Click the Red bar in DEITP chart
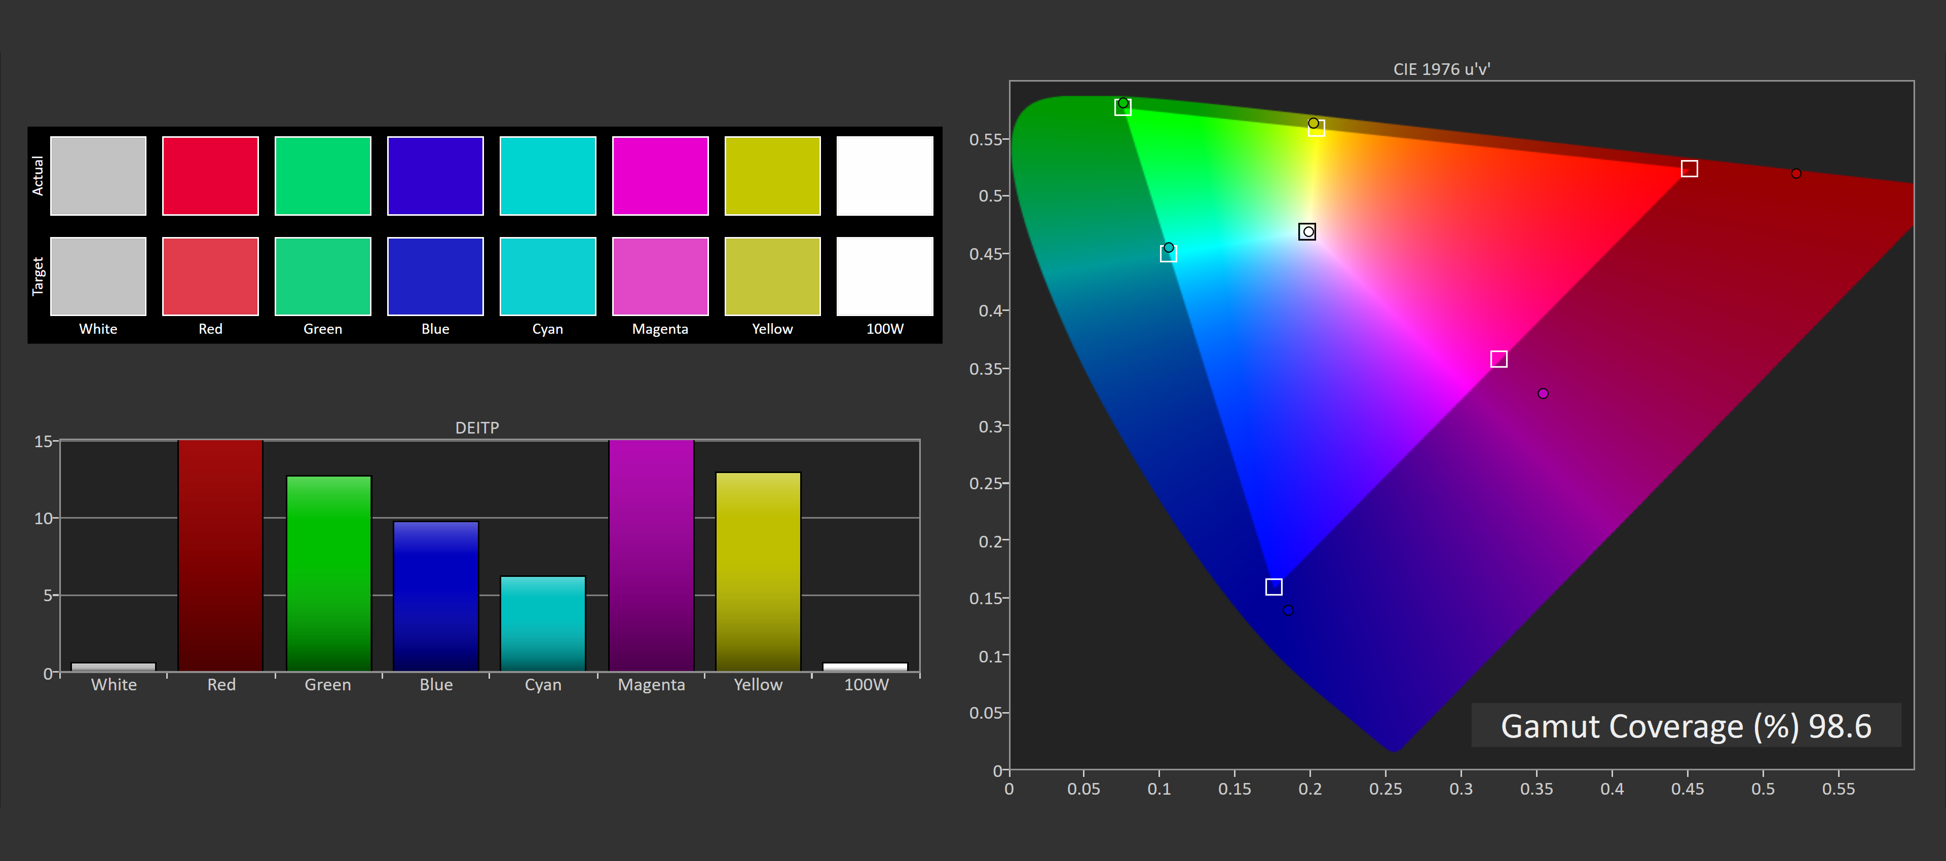The height and width of the screenshot is (861, 1946). (x=220, y=555)
